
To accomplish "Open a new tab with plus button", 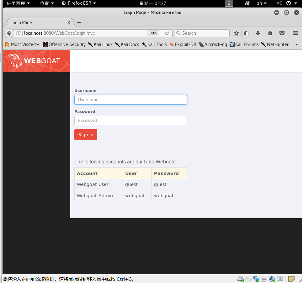I will [x=79, y=23].
